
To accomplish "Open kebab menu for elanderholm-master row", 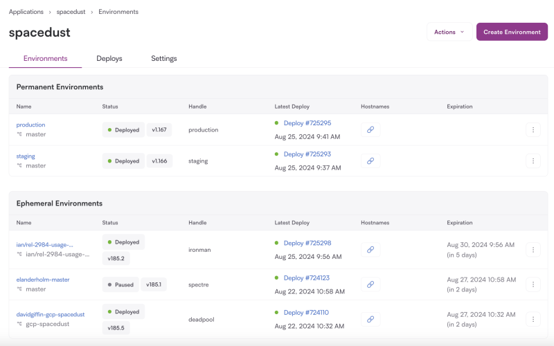I will click(x=533, y=284).
